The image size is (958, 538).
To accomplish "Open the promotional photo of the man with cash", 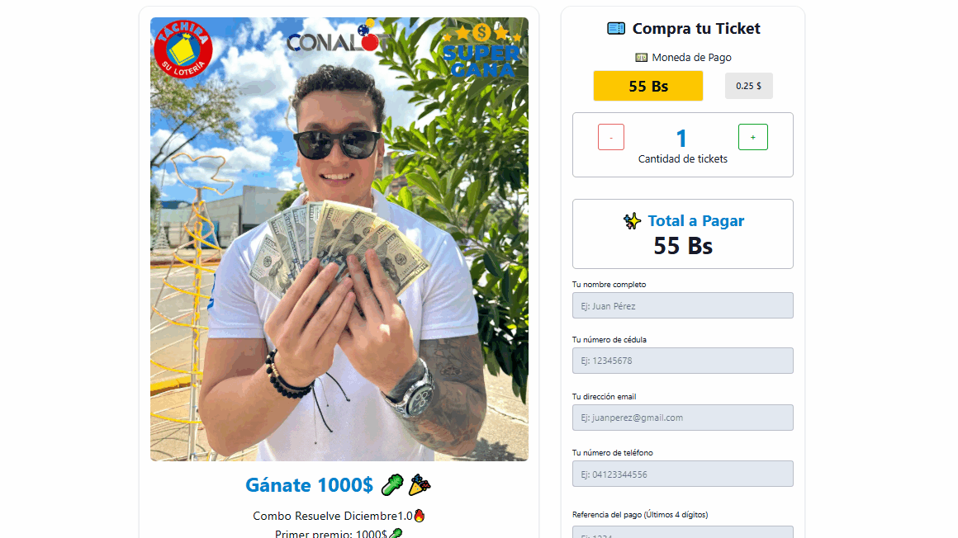I will tap(339, 238).
